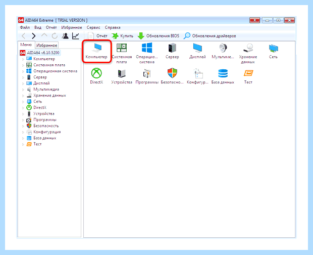313x255 pixels.
Task: Expand the Программы tree node arrow
Action: (23, 120)
